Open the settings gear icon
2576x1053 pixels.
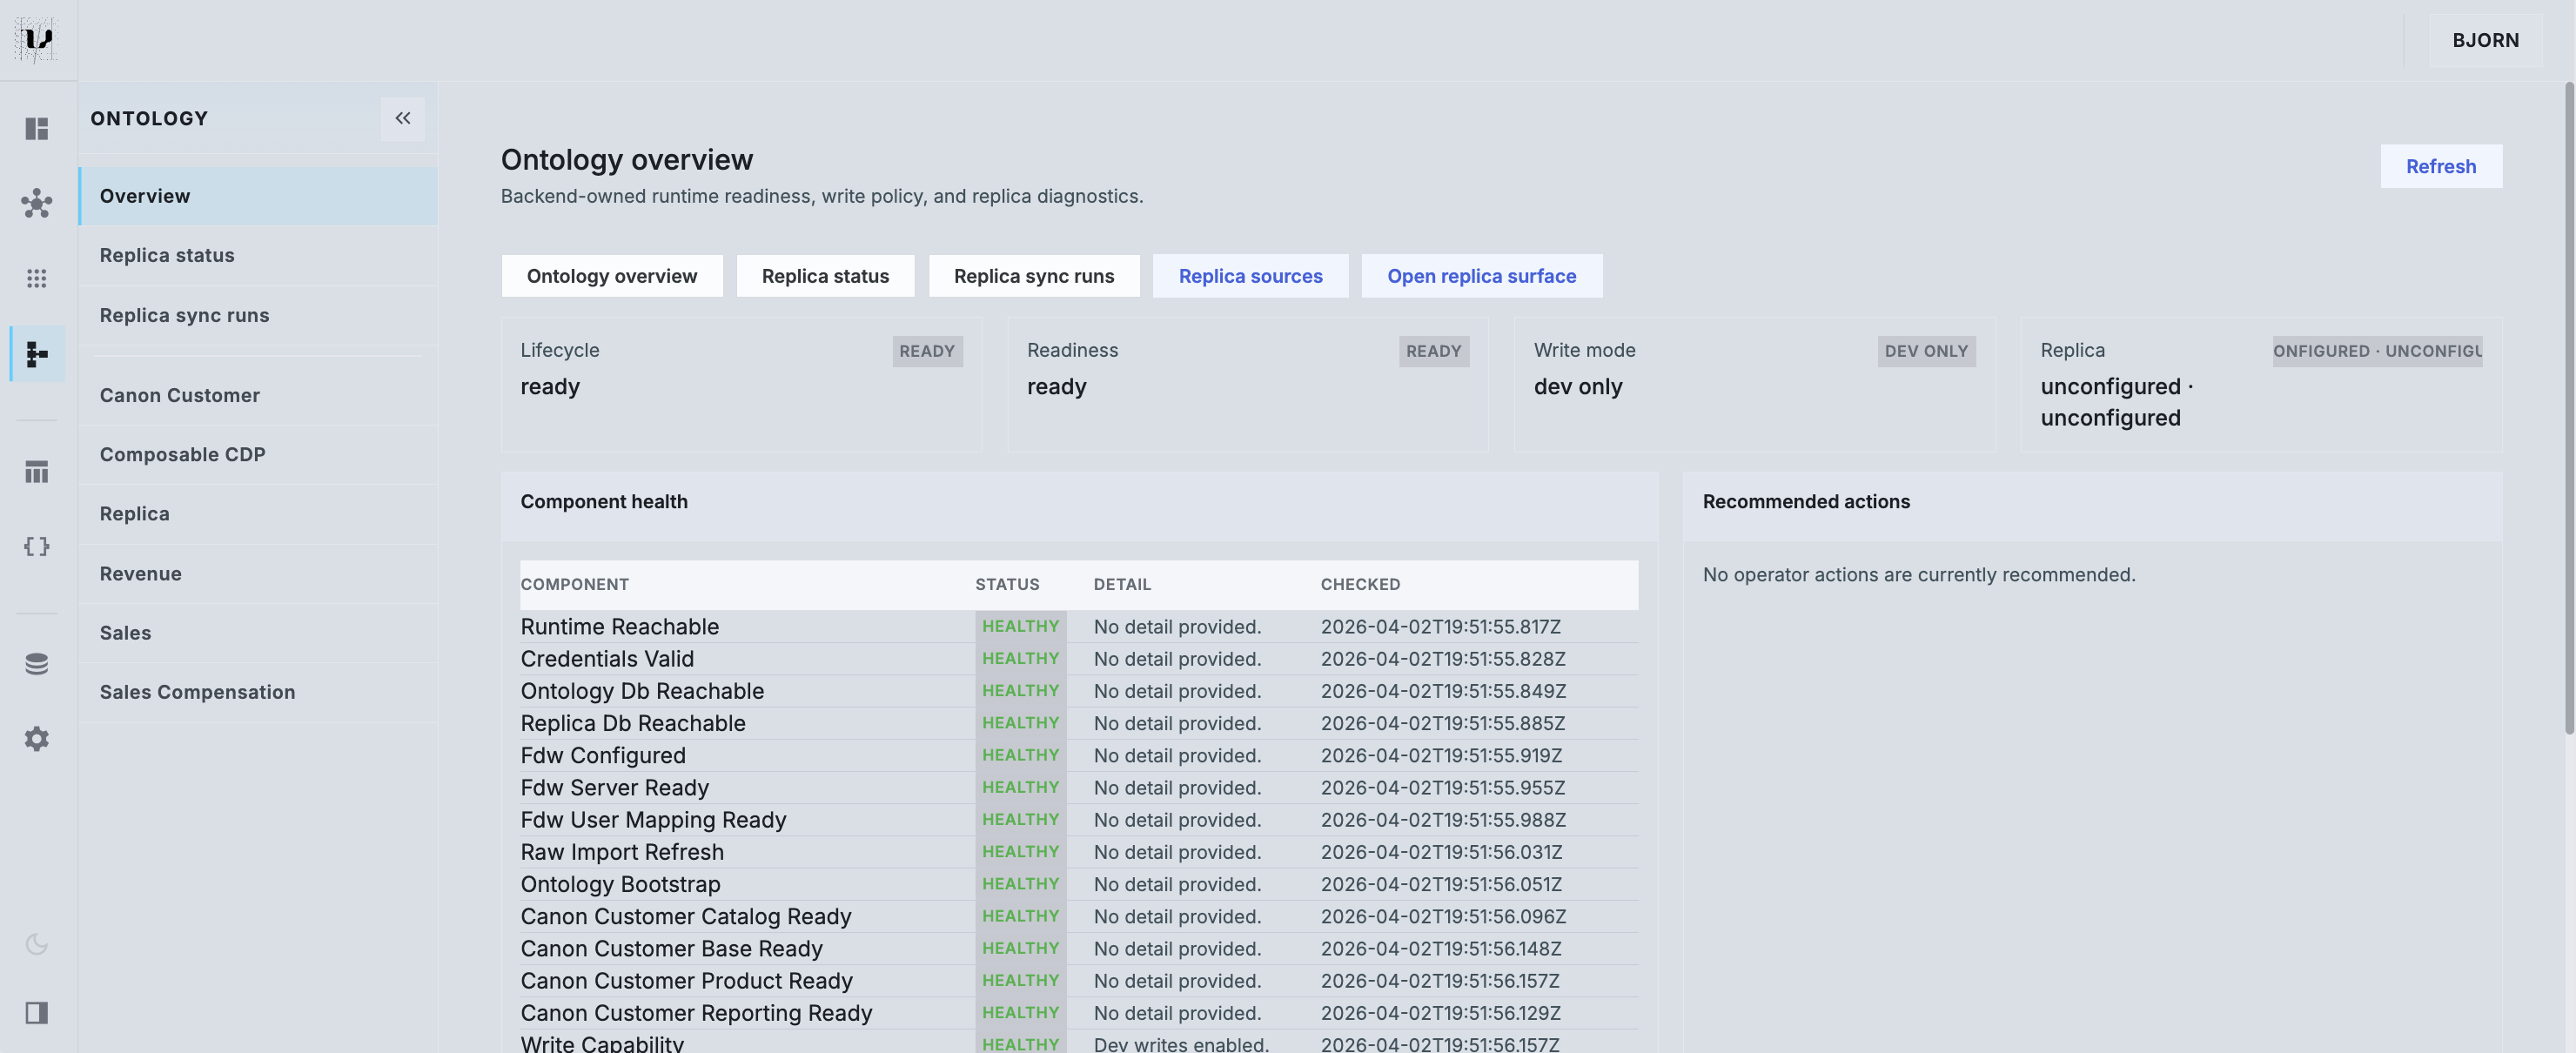click(37, 738)
